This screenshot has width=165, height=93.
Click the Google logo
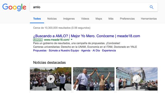14,7
